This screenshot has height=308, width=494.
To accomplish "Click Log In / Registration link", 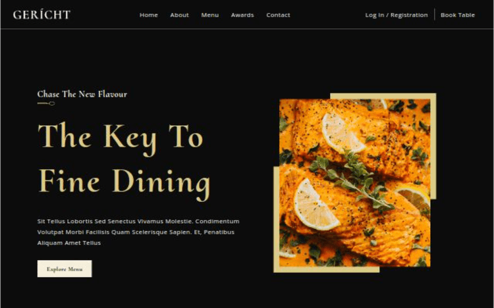I will point(397,14).
